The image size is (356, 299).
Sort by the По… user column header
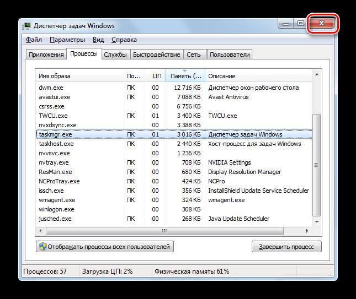tap(134, 76)
